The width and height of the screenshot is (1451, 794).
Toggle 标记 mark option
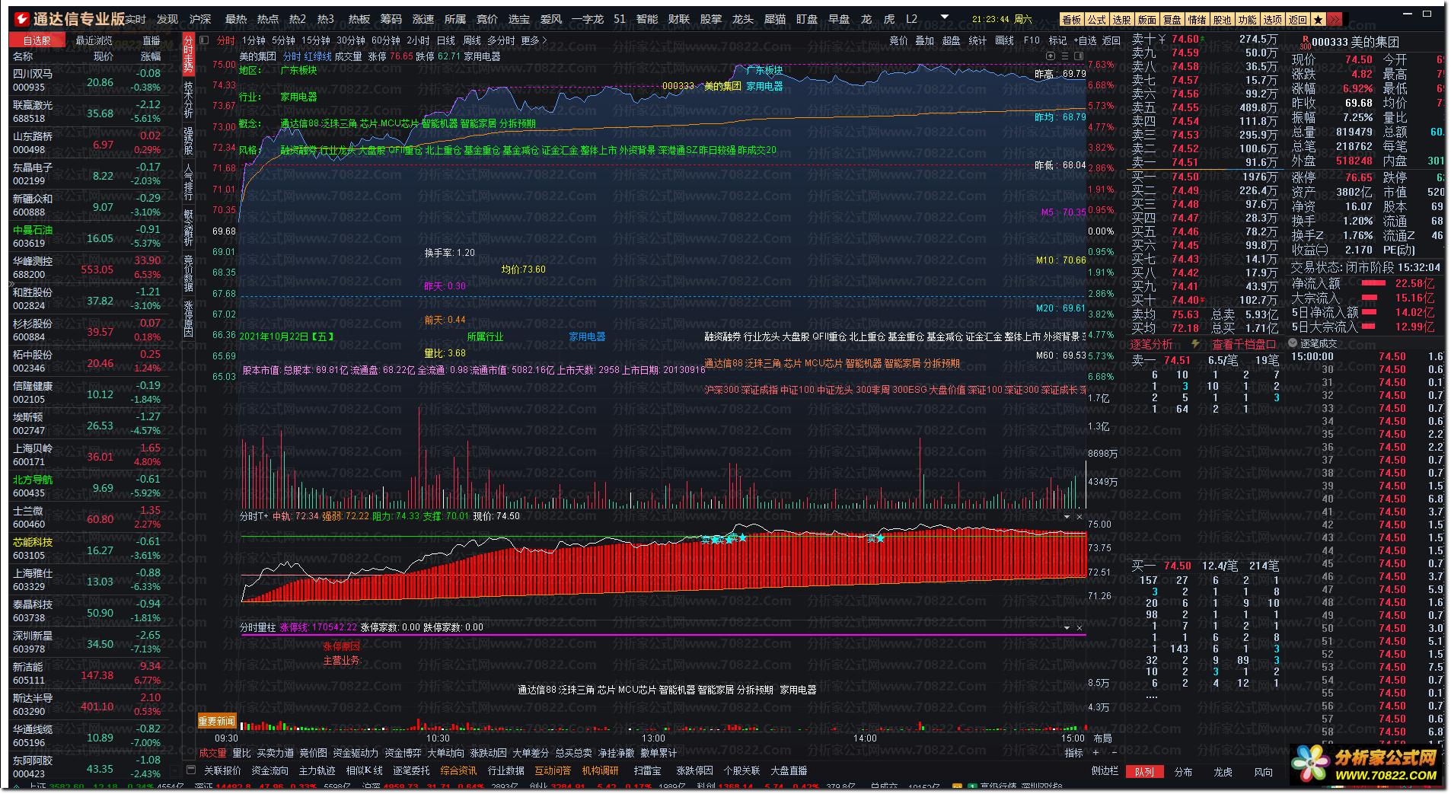(1057, 40)
